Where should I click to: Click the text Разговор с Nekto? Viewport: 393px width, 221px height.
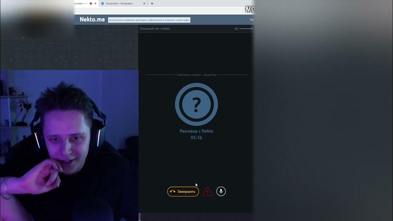point(196,131)
